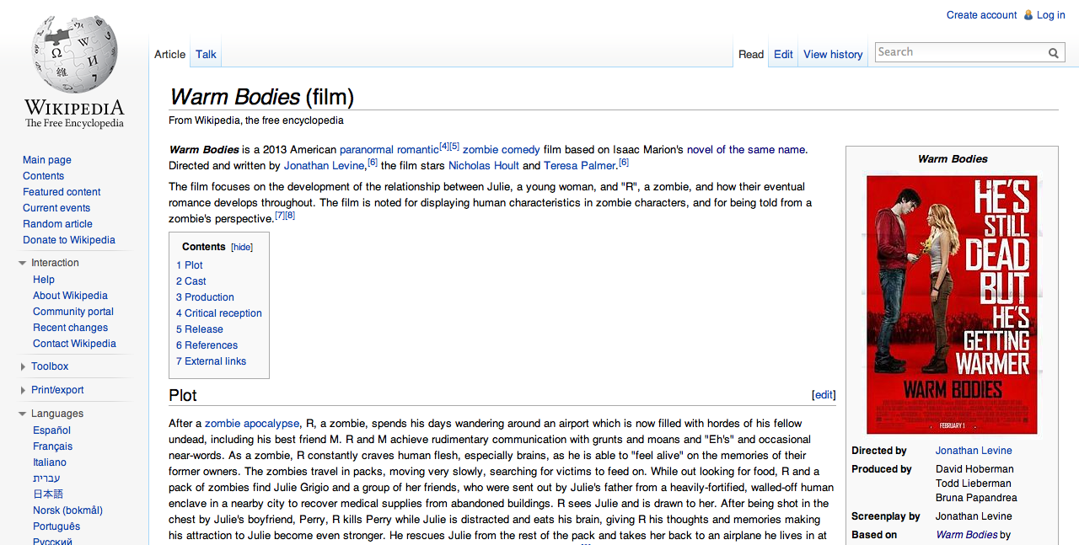Go to Main page in sidebar
Image resolution: width=1079 pixels, height=545 pixels.
pyautogui.click(x=47, y=160)
